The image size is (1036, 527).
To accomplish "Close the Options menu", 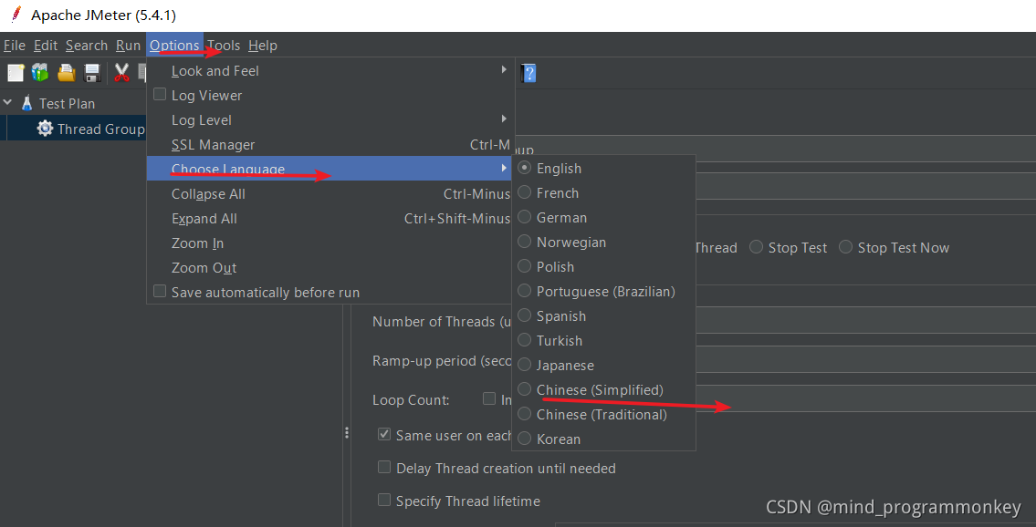I will coord(174,46).
